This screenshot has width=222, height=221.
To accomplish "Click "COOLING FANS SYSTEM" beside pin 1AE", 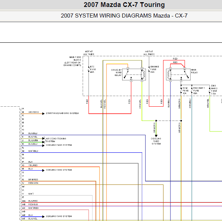I will coord(59,216).
